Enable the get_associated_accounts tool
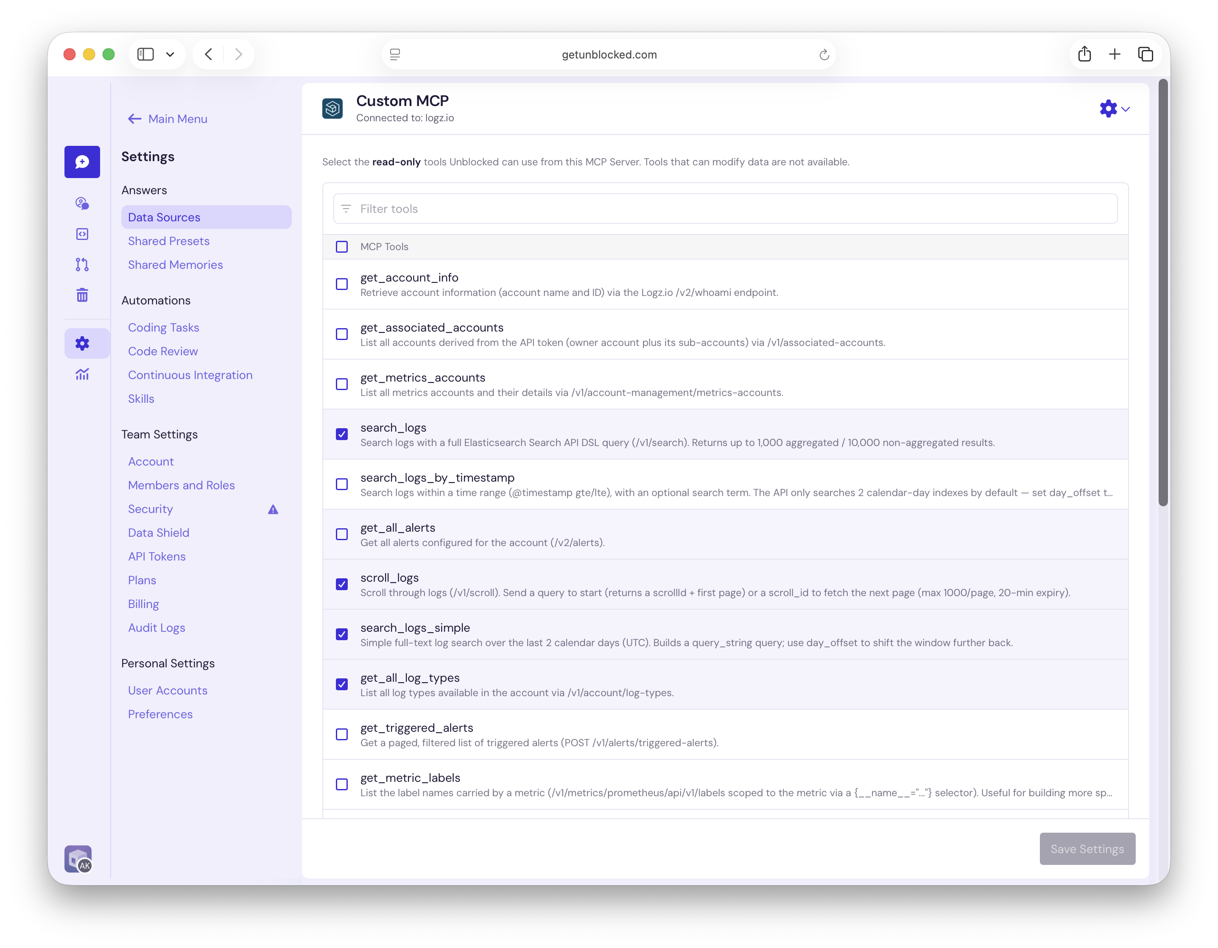Image resolution: width=1218 pixels, height=948 pixels. [x=342, y=334]
